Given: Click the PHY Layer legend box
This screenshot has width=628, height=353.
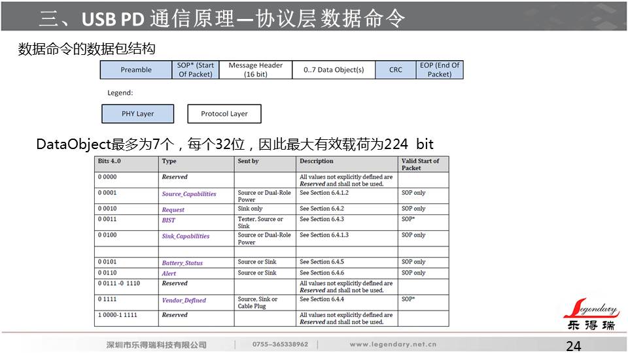Looking at the screenshot, I should [x=137, y=114].
